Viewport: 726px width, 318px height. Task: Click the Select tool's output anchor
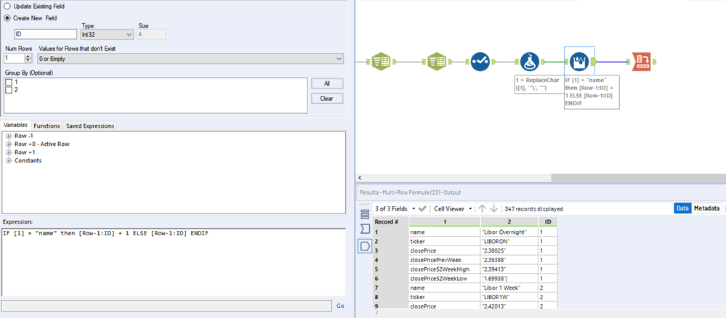[x=493, y=61]
